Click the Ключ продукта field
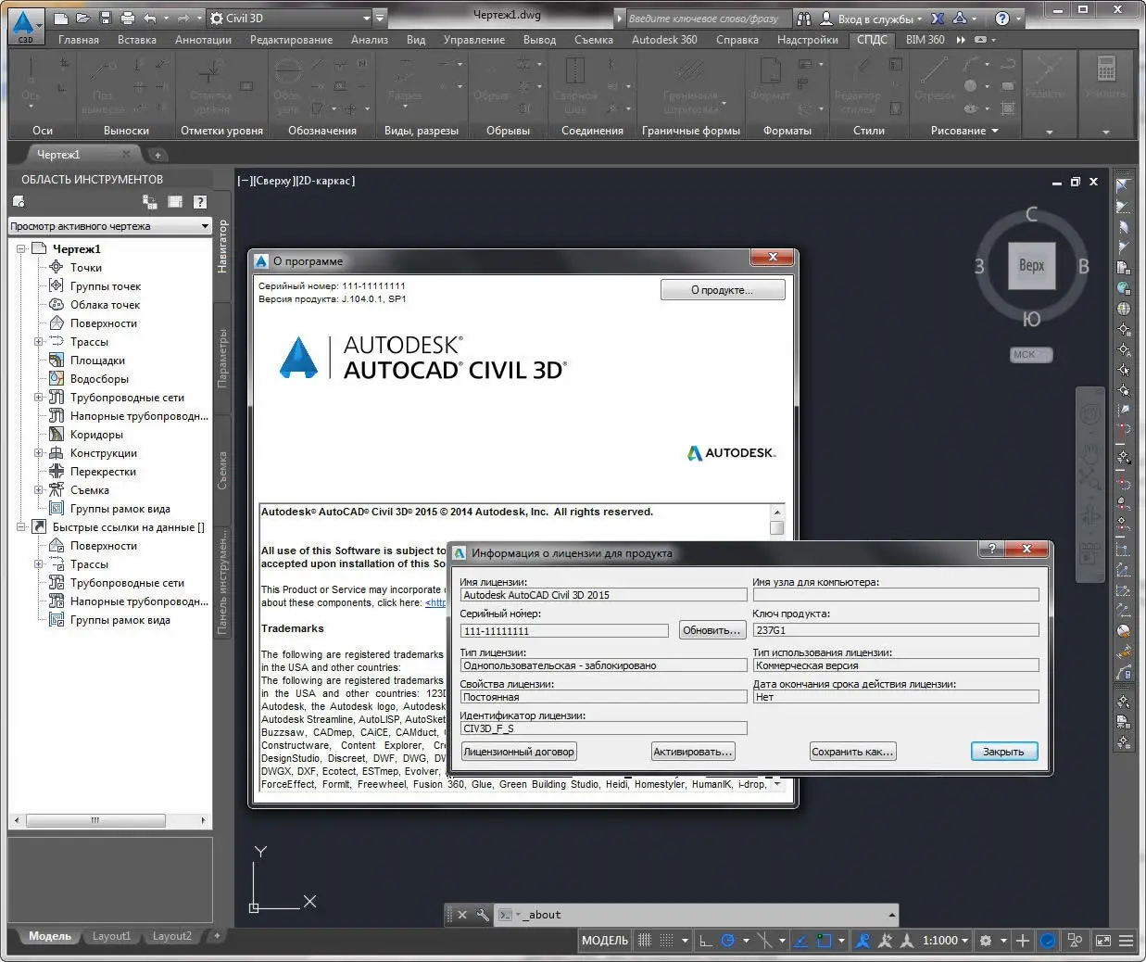1146x962 pixels. pos(896,630)
